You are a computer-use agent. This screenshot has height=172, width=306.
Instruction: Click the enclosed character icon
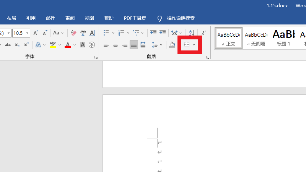(x=92, y=45)
